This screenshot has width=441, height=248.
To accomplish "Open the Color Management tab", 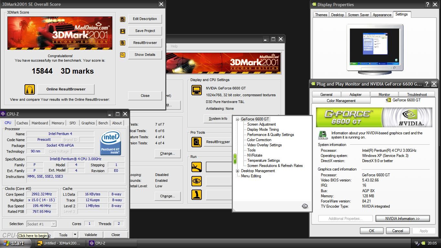I will click(x=341, y=101).
